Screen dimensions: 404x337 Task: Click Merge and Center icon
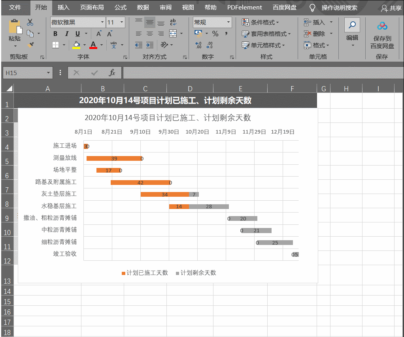tap(173, 34)
